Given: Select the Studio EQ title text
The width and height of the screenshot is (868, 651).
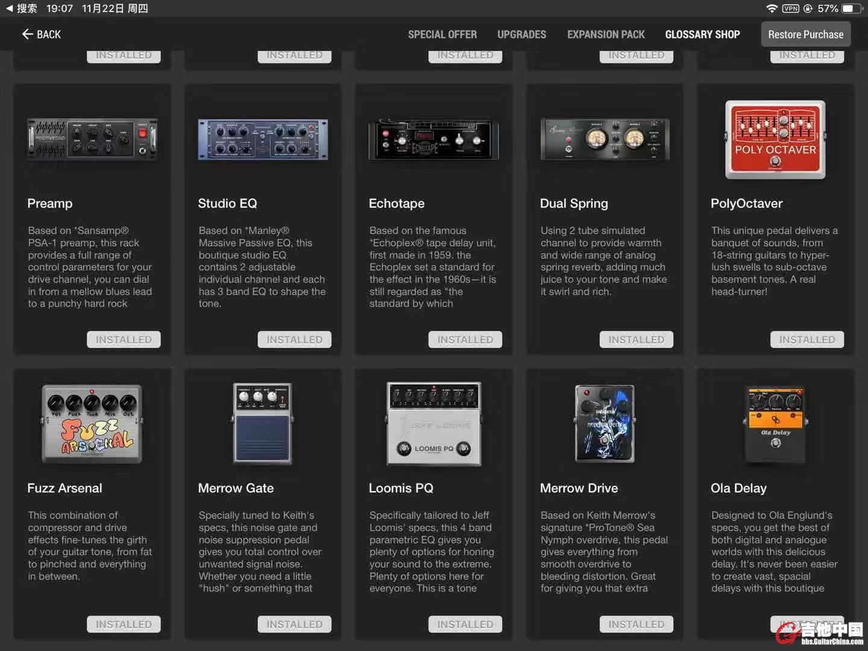Looking at the screenshot, I should (227, 204).
